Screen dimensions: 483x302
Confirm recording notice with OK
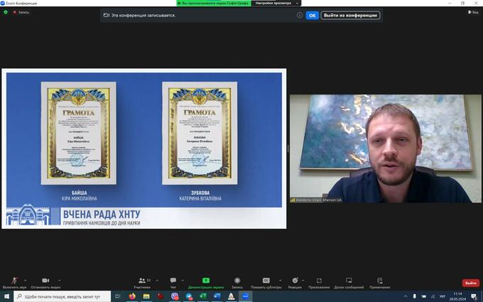pos(312,16)
